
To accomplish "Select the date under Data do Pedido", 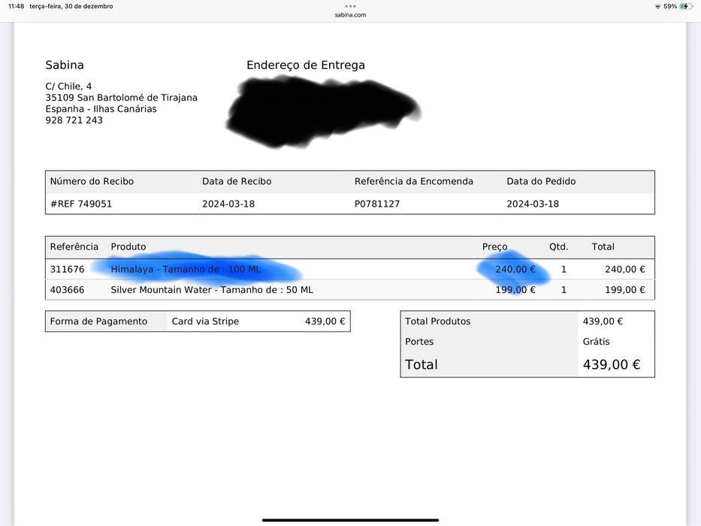I will [x=533, y=204].
